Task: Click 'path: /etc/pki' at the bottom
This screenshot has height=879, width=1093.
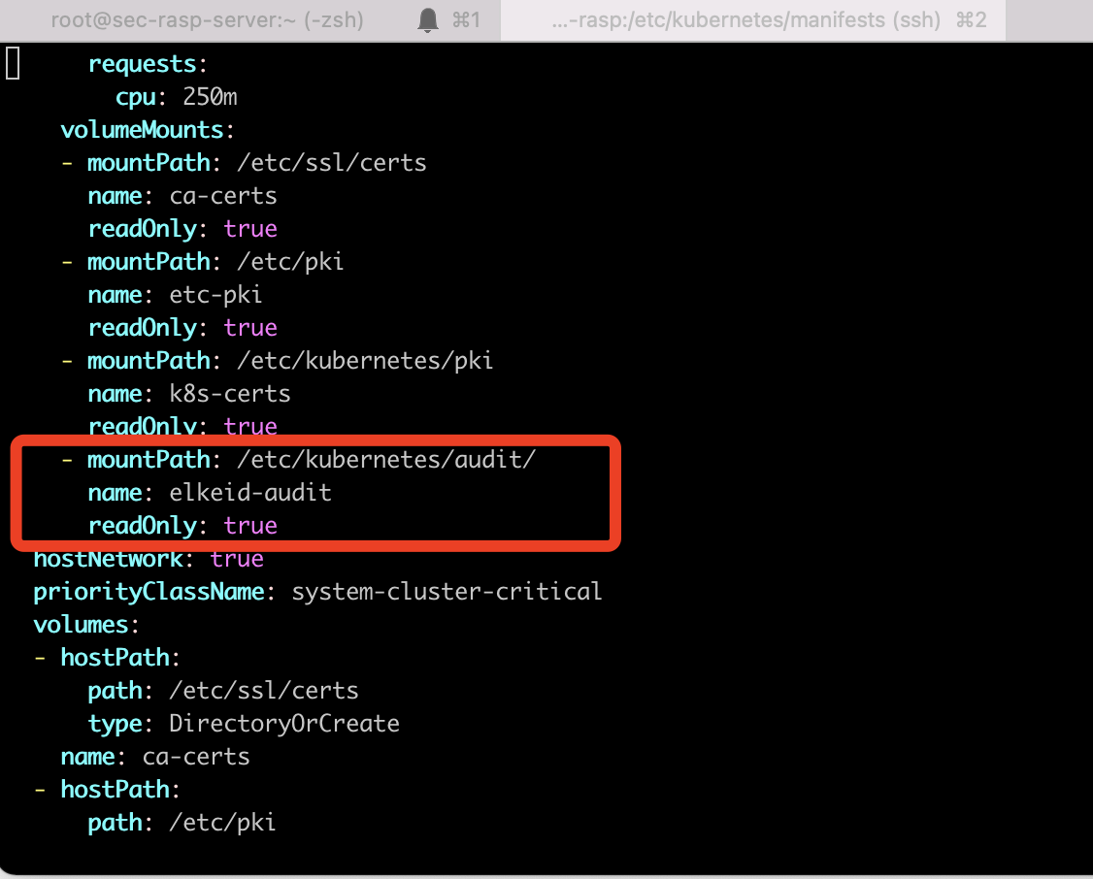Action: [x=182, y=824]
